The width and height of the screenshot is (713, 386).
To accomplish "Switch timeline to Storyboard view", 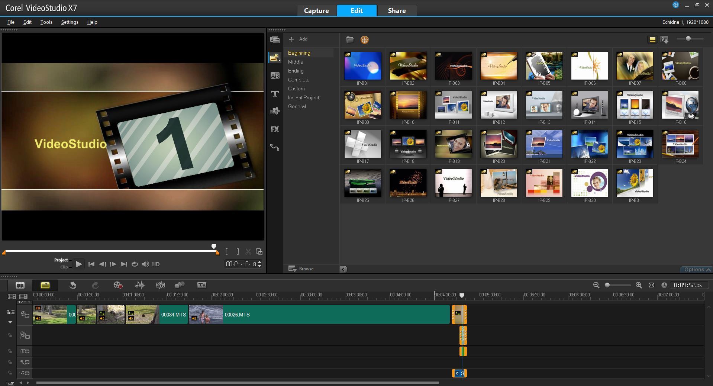I will click(x=20, y=285).
